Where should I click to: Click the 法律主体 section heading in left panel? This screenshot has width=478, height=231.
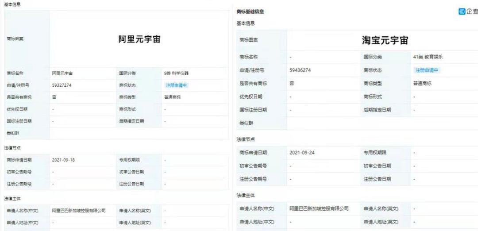12,199
